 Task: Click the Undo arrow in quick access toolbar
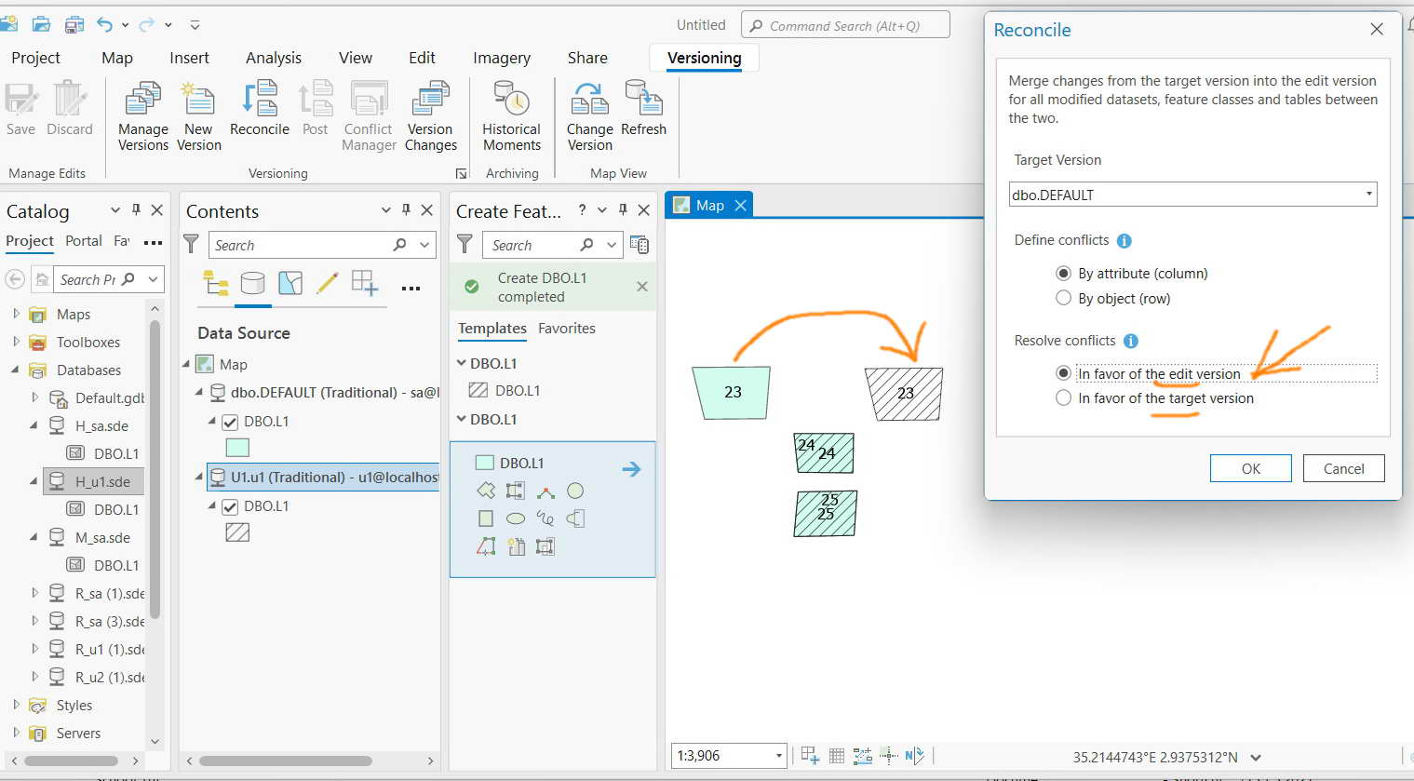tap(104, 25)
